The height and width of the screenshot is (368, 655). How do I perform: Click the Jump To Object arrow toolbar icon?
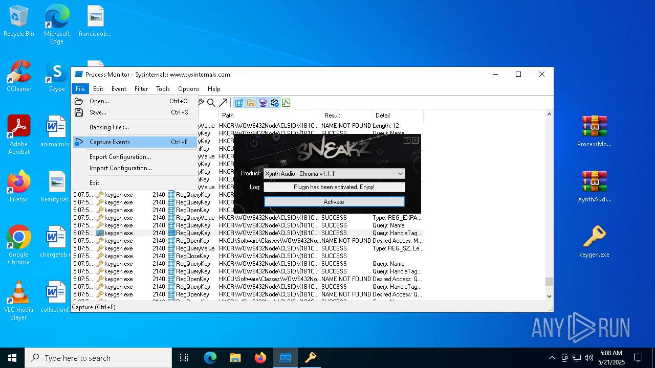[223, 103]
